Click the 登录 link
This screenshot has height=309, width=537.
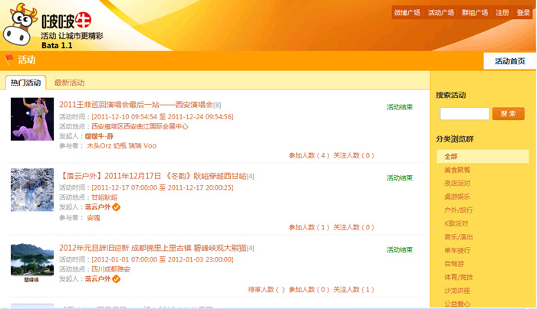[523, 13]
